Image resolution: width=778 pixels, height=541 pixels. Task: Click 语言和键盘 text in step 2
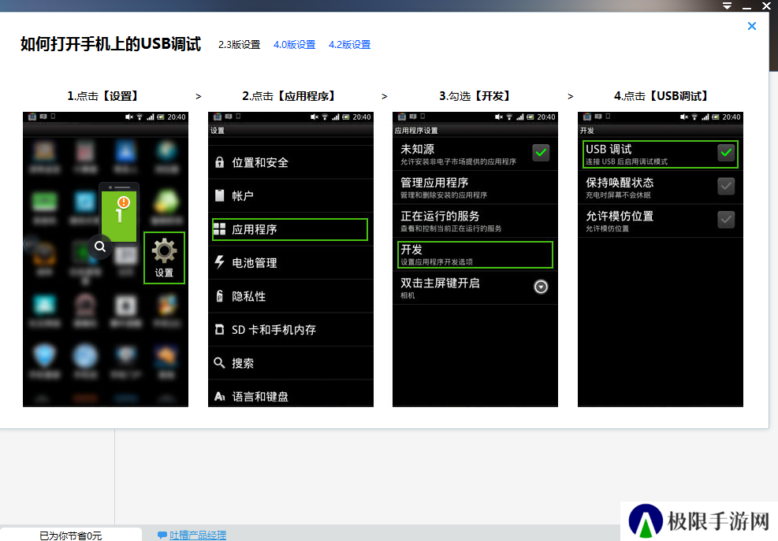point(260,397)
